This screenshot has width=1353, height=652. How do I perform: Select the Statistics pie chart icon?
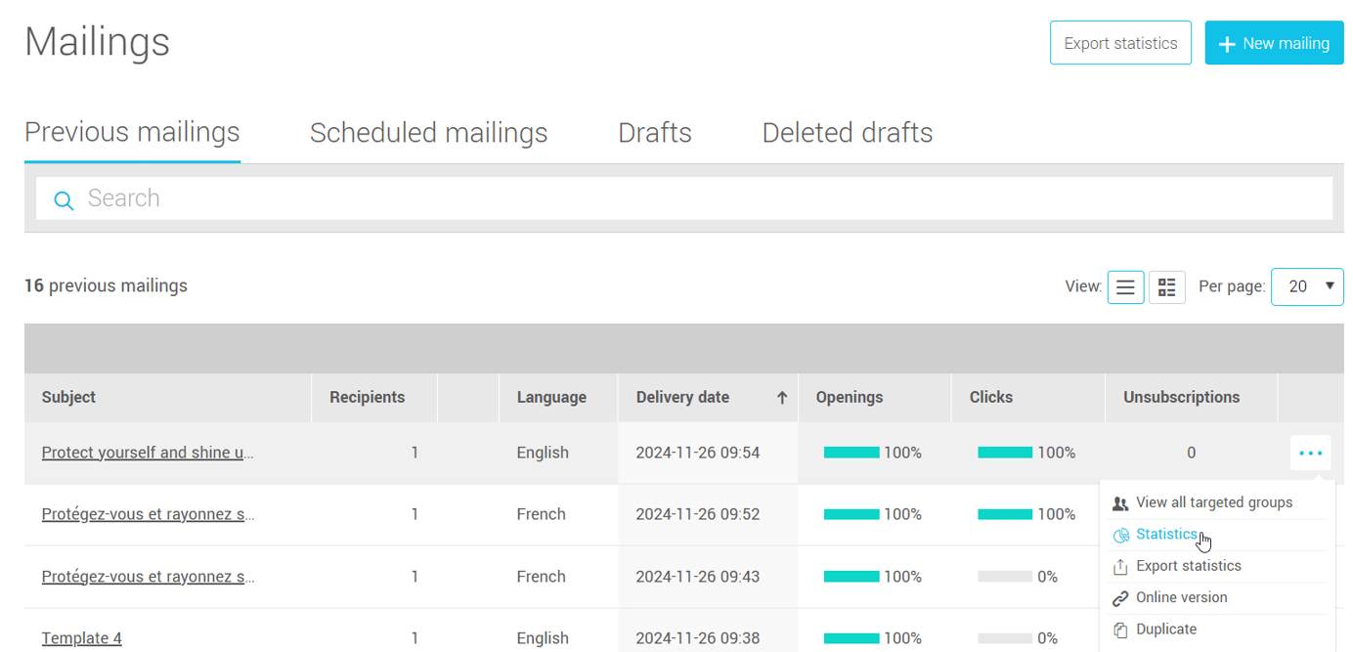tap(1119, 534)
